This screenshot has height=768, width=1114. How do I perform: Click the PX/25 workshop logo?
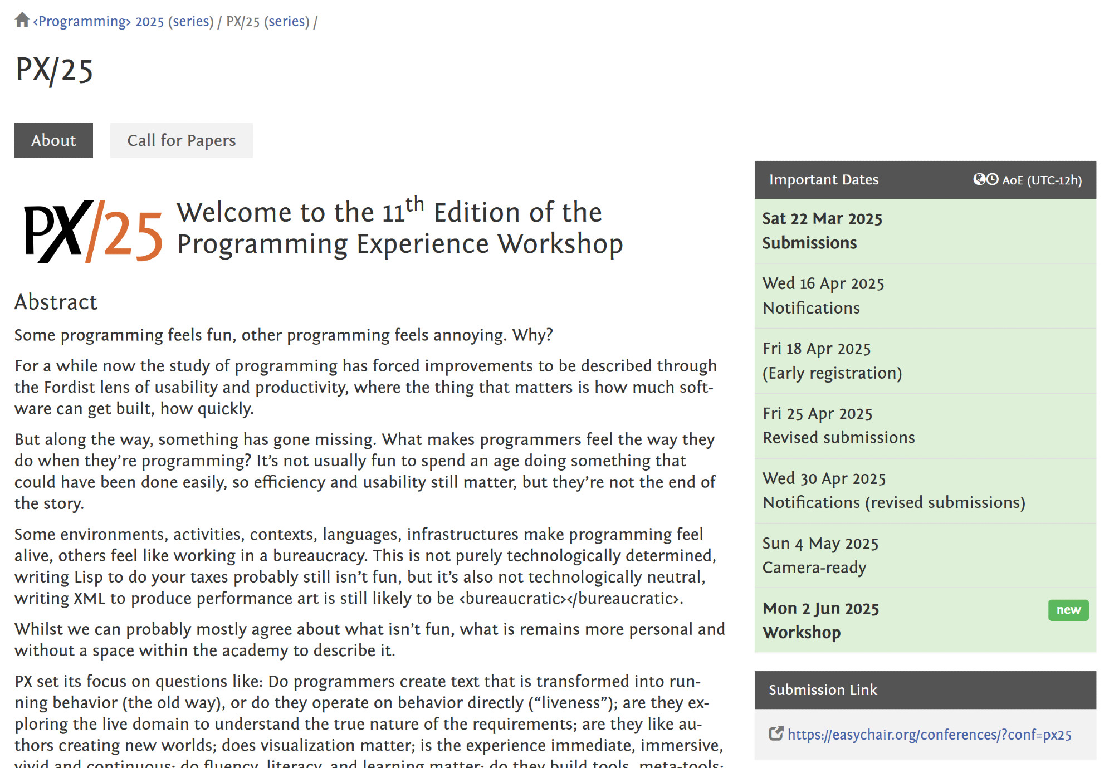[x=93, y=231]
